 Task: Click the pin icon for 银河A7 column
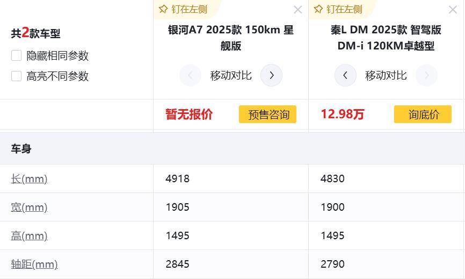[x=163, y=9]
